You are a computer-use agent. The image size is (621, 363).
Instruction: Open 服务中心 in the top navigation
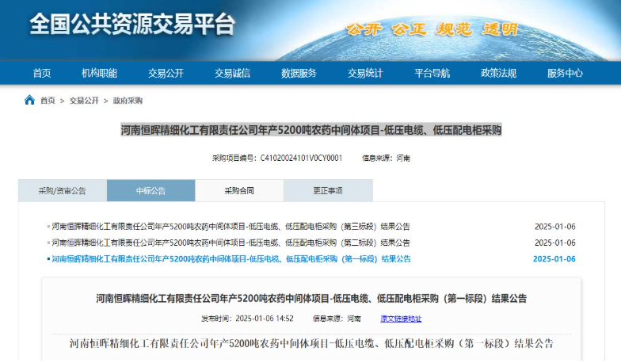(x=565, y=73)
